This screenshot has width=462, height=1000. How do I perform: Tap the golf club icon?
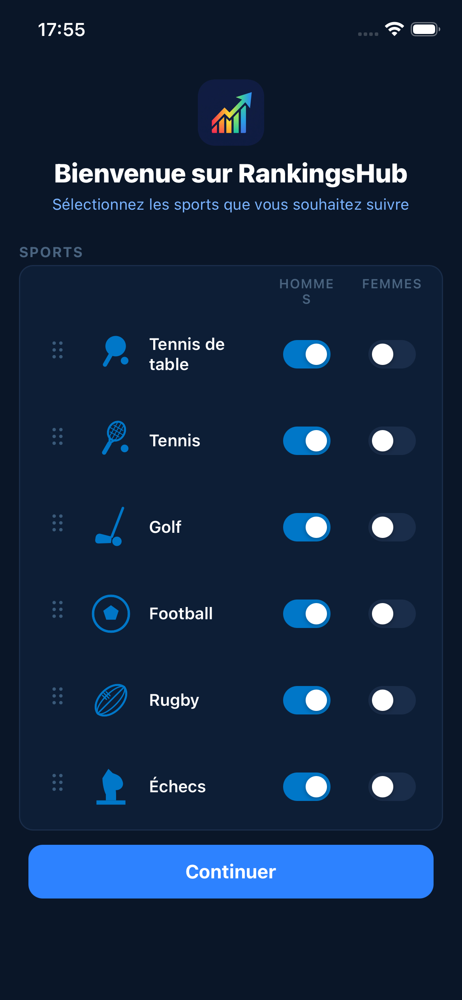click(x=110, y=526)
